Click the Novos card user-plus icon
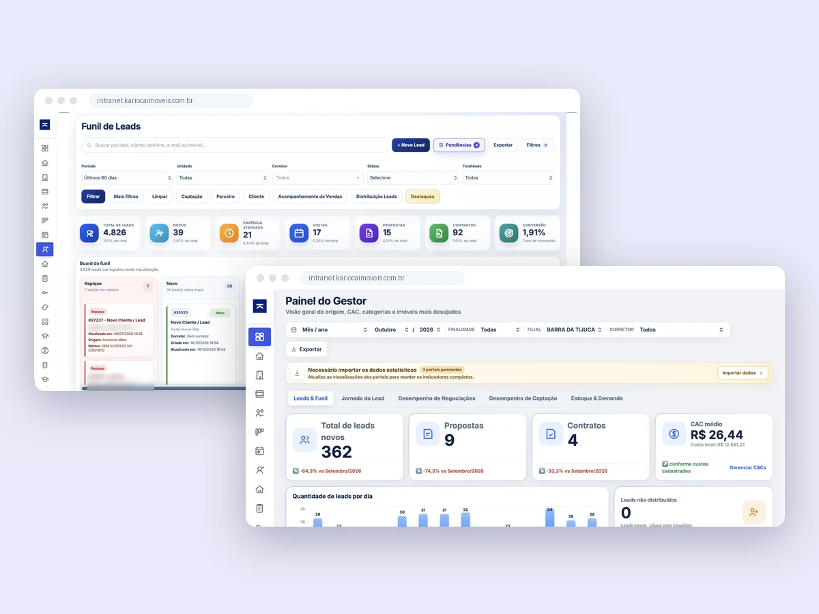The height and width of the screenshot is (614, 819). pyautogui.click(x=160, y=233)
